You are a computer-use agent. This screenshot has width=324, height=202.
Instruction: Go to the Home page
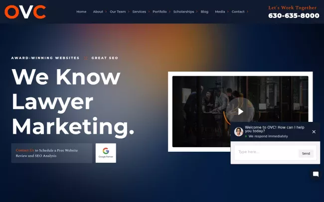click(81, 12)
